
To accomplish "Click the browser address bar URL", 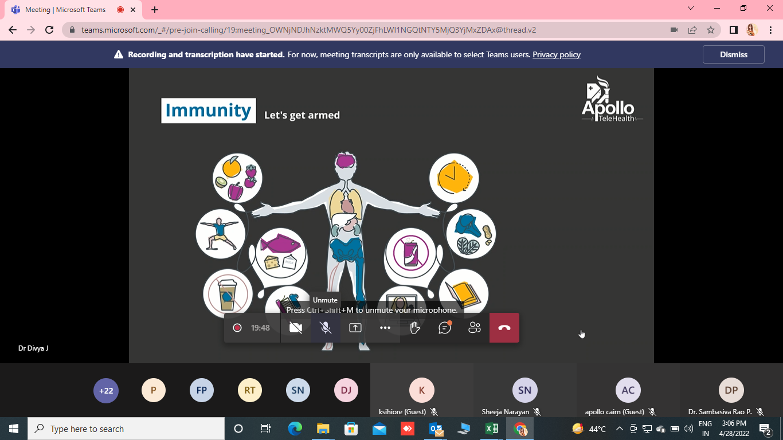I will [310, 30].
